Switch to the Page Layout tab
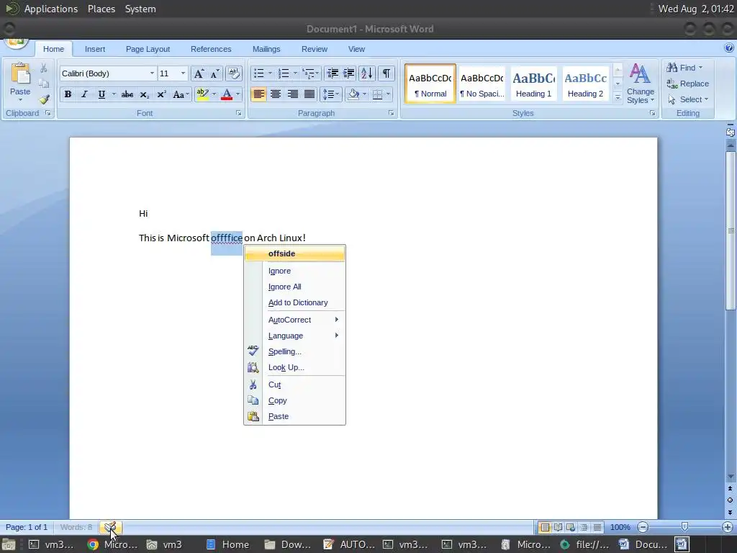The width and height of the screenshot is (737, 553). (148, 49)
